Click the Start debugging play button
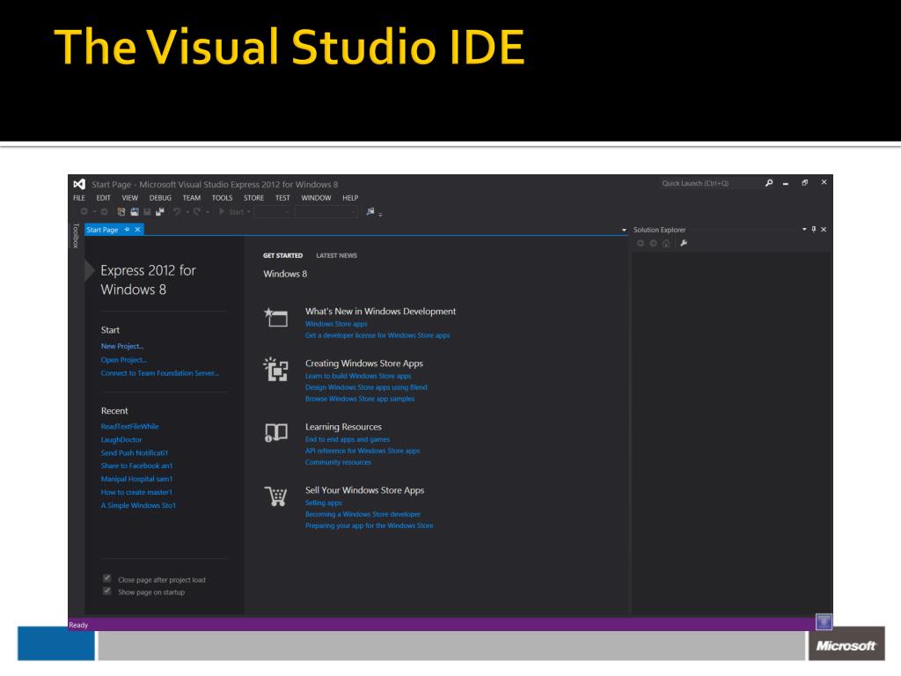The image size is (901, 676). coord(222,211)
